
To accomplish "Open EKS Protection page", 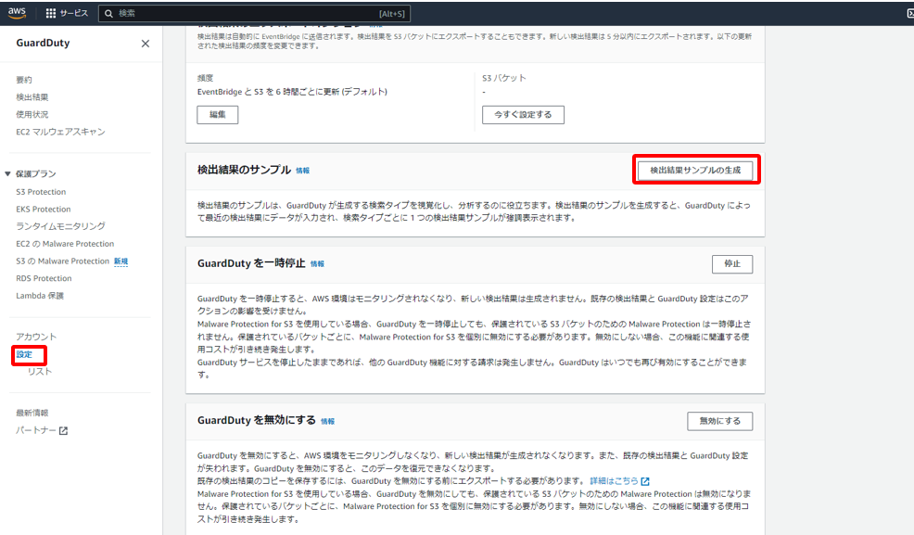I will 44,210.
